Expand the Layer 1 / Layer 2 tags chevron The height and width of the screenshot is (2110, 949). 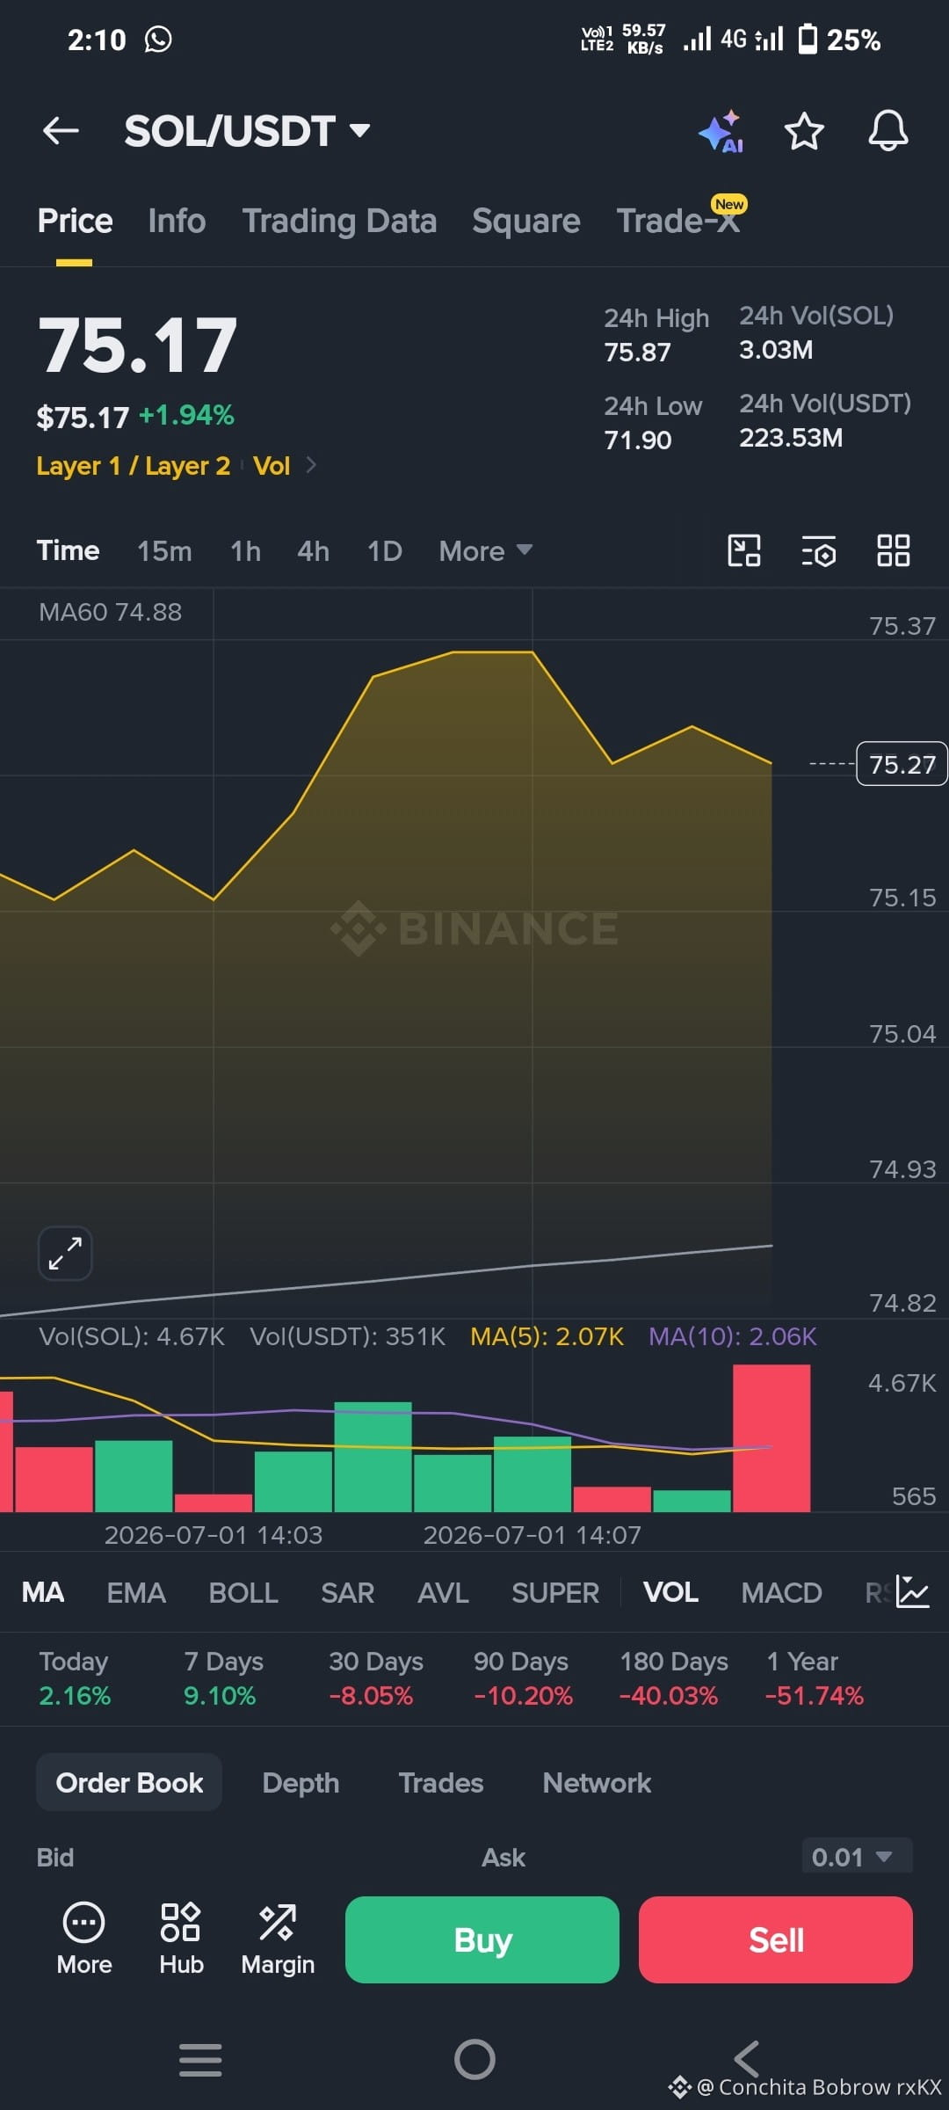311,465
